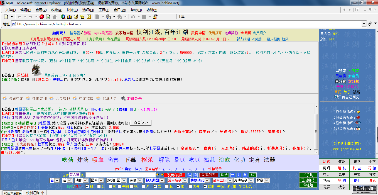Click the 江湖公告 snail icon
378x195 pixels.
click(x=124, y=98)
